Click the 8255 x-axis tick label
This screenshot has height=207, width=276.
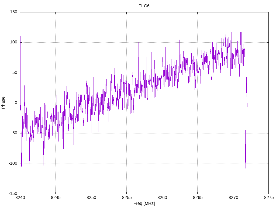click(127, 198)
